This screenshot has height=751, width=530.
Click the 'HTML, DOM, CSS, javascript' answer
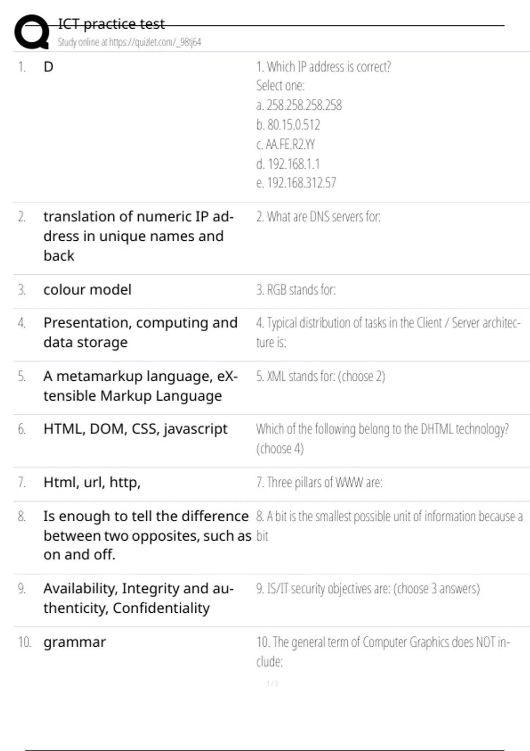coord(135,429)
